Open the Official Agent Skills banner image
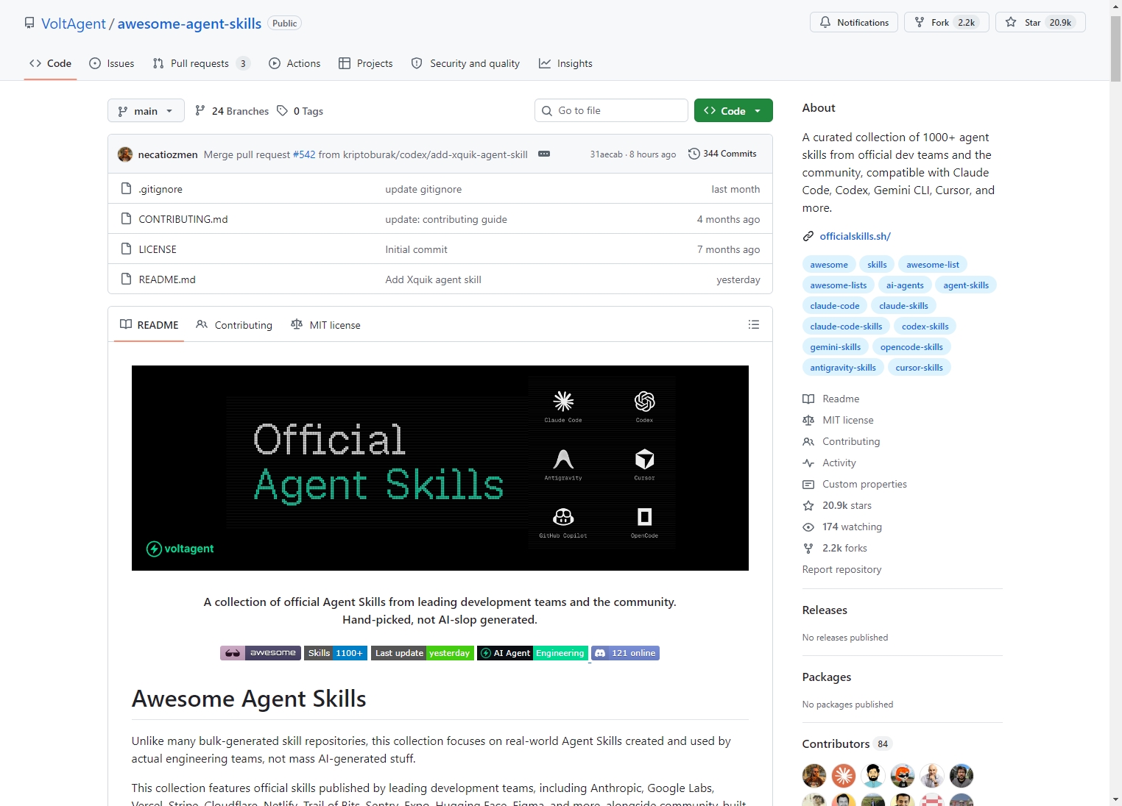 click(440, 468)
